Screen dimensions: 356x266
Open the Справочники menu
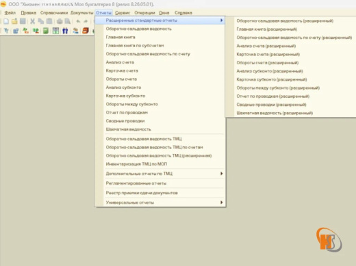tap(54, 13)
